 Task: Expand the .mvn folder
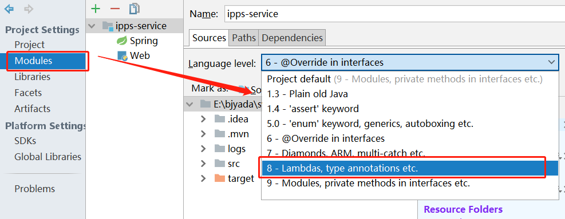coord(203,134)
